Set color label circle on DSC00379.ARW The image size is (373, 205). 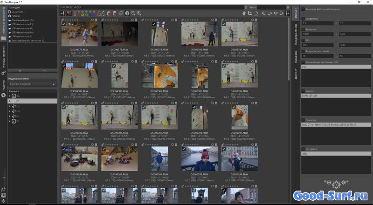click(x=173, y=20)
